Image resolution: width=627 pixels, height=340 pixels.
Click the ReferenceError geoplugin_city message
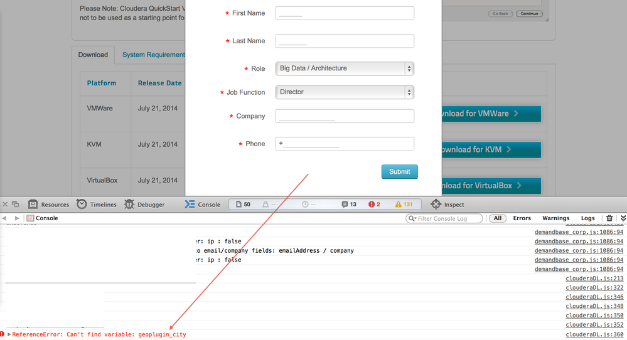tap(99, 334)
